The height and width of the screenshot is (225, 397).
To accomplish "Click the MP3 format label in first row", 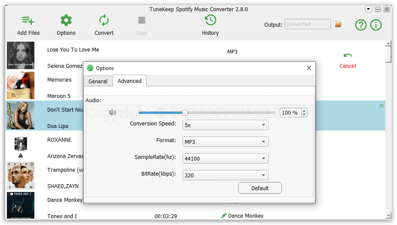I will [232, 52].
